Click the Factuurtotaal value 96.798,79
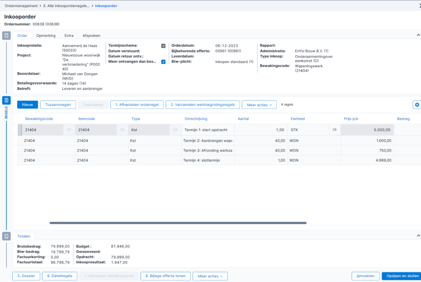 pyautogui.click(x=60, y=262)
